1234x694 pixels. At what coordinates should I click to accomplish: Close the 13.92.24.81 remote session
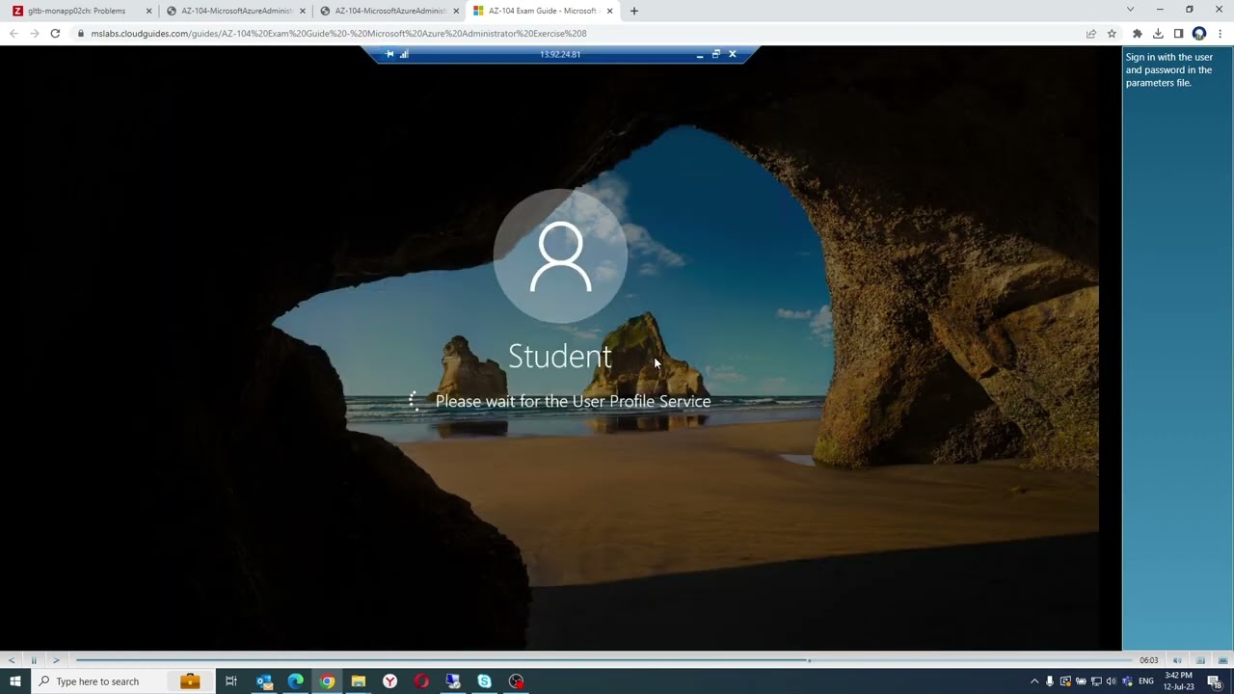pos(733,54)
